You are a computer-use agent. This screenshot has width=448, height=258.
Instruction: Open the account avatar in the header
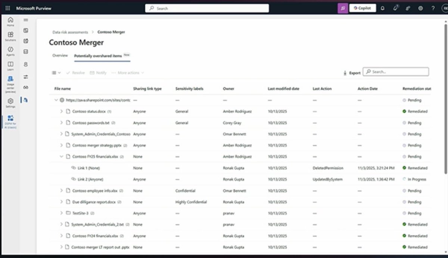click(445, 8)
